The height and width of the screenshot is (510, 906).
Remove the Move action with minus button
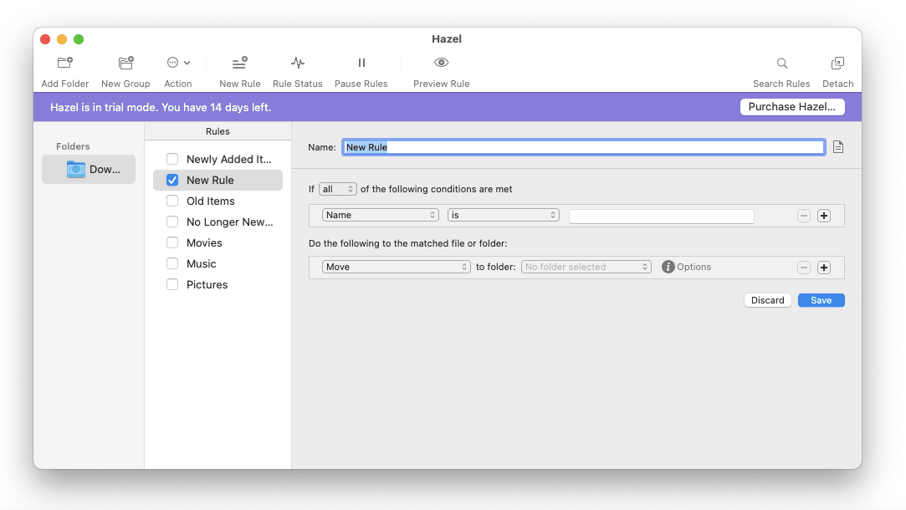click(803, 268)
